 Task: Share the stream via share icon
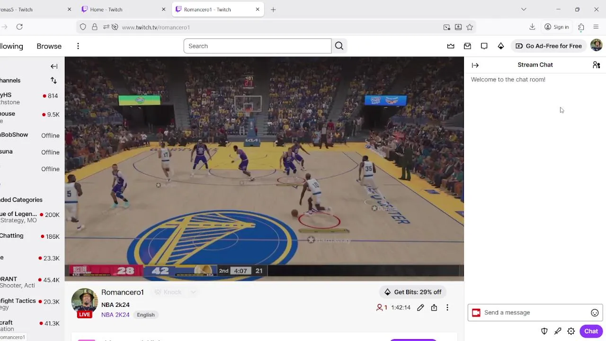point(434,307)
